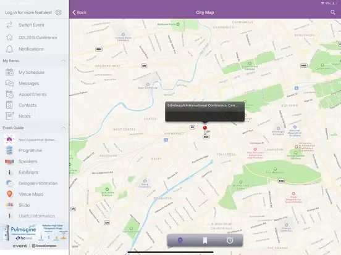Open DDL 2019 Conference label
341x255 pixels.
tap(38, 38)
